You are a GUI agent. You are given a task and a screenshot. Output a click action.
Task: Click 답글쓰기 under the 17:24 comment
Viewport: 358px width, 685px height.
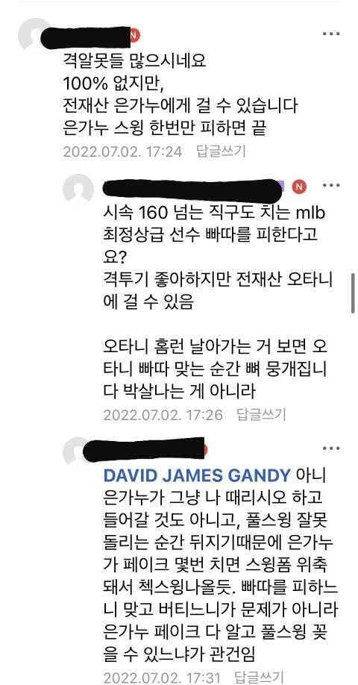tap(222, 151)
